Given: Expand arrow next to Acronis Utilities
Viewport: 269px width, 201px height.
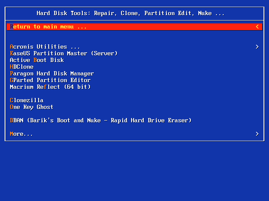Looking at the screenshot, I should click(257, 47).
